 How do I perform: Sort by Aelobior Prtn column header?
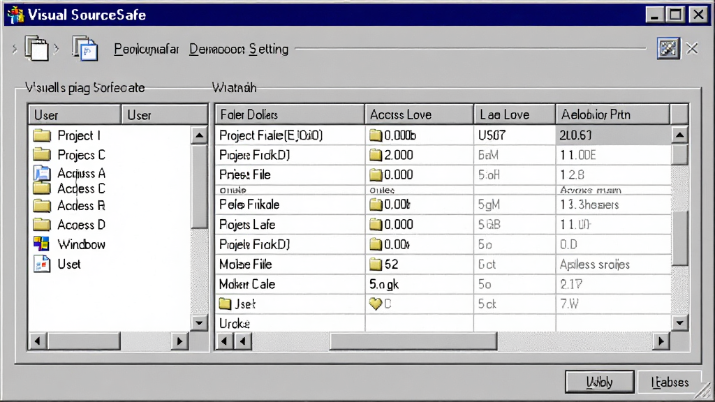tap(613, 114)
